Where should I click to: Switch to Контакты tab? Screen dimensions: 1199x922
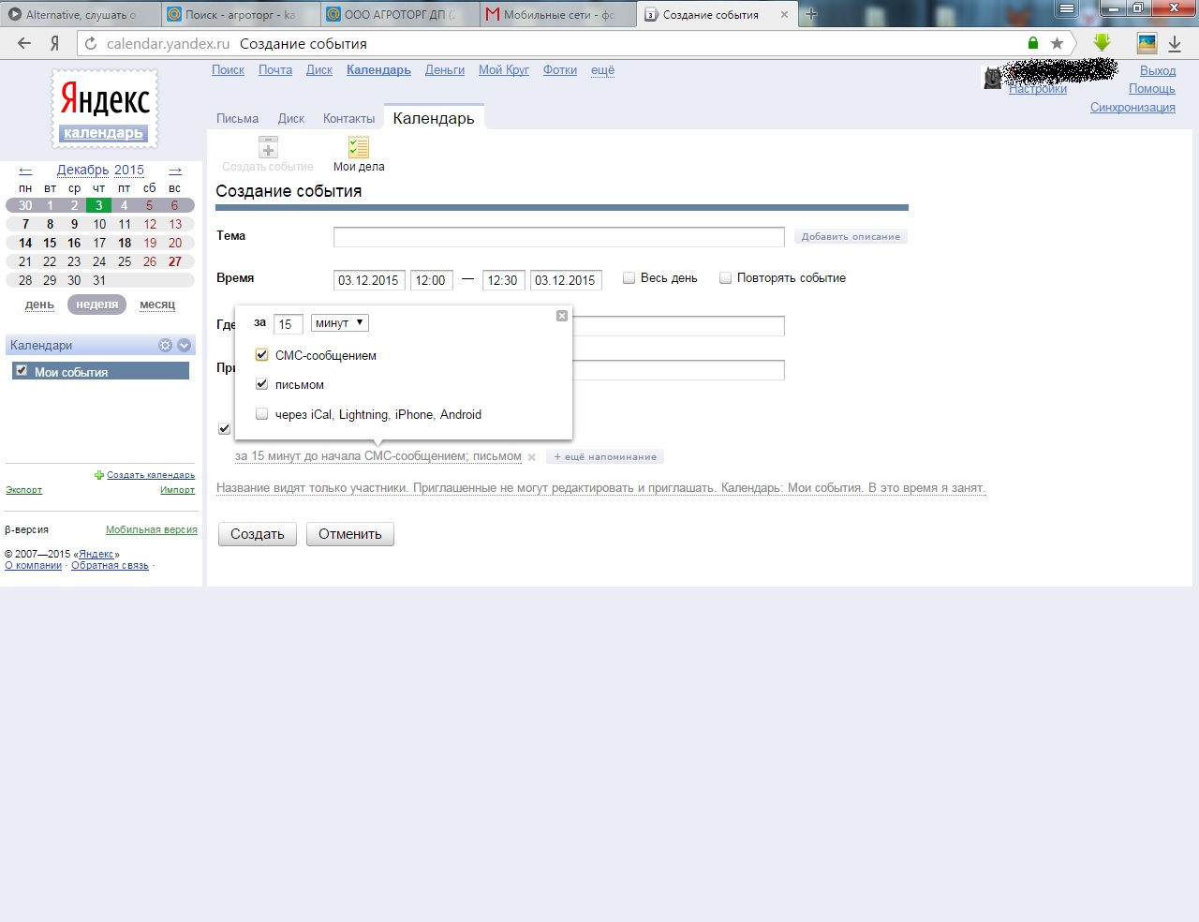click(348, 119)
